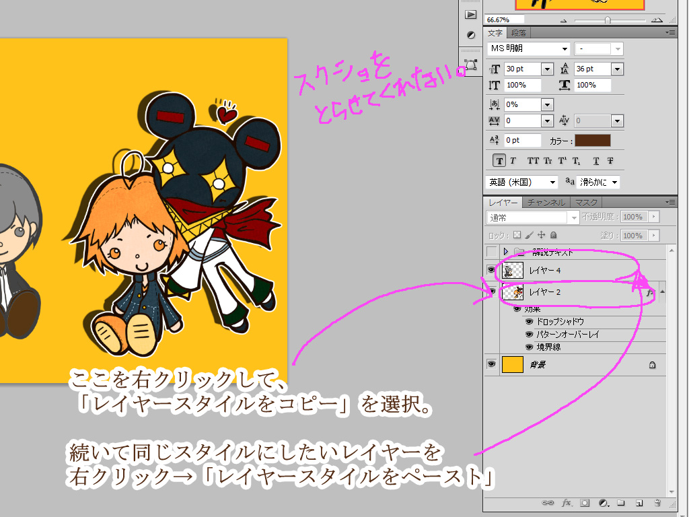The height and width of the screenshot is (517, 689).
Task: Click the new group folder icon
Action: (x=621, y=503)
